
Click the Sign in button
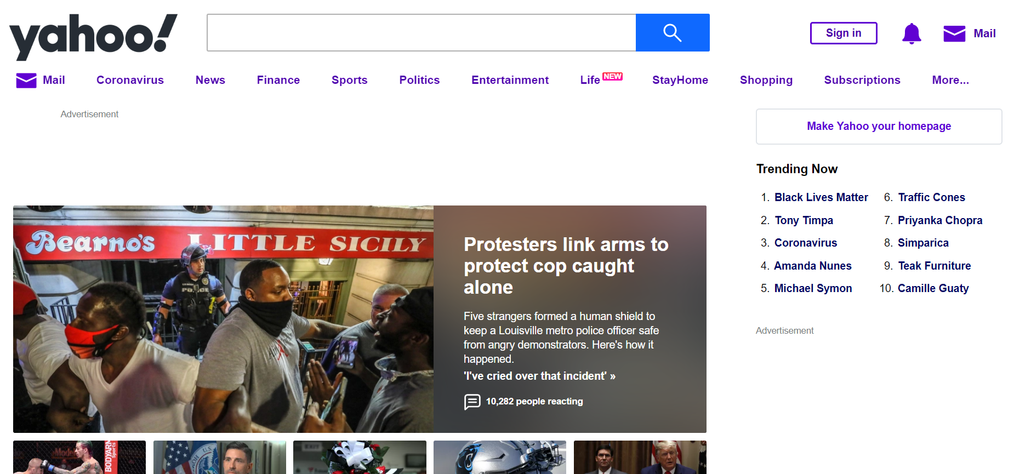tap(844, 33)
